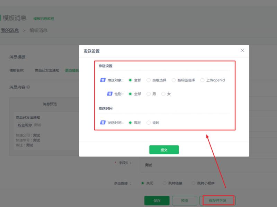This screenshot has height=207, width=277.
Task: Click the 预览 button
Action: point(185,201)
